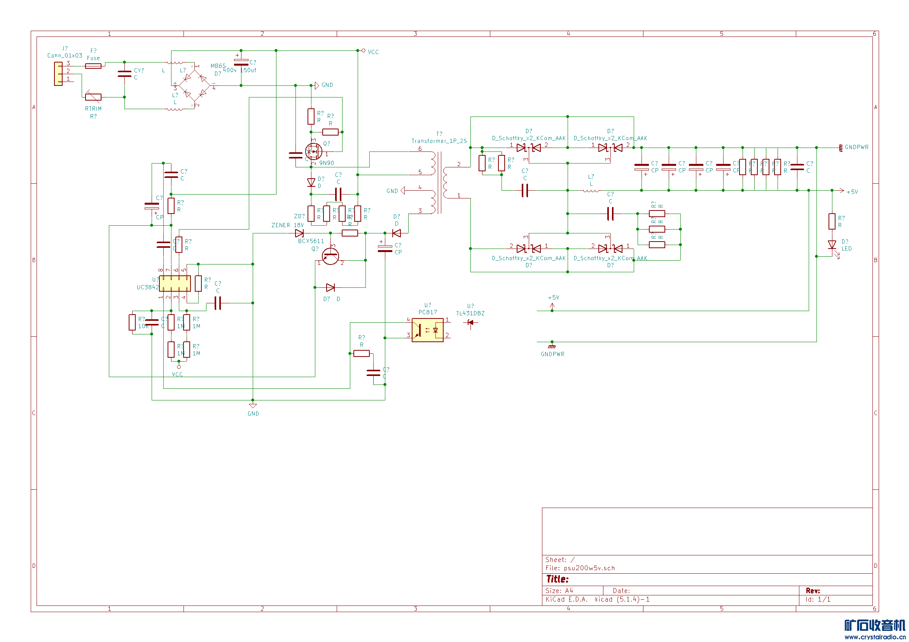Click the CY? capacitor at input

[x=124, y=74]
